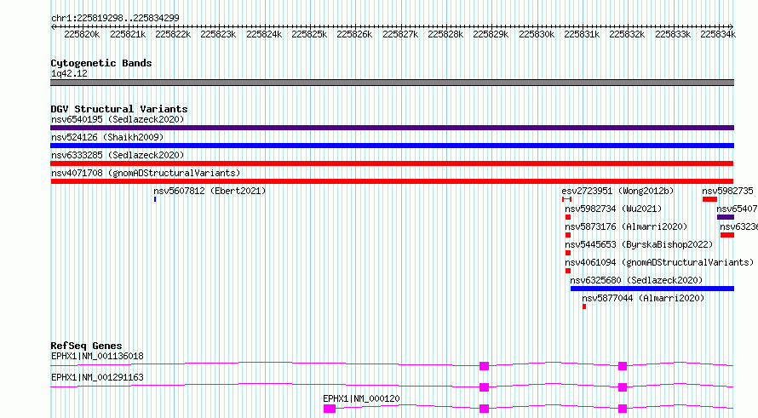Open the nsv6325680 (Sedlazeck2020) blue bar

coord(652,289)
